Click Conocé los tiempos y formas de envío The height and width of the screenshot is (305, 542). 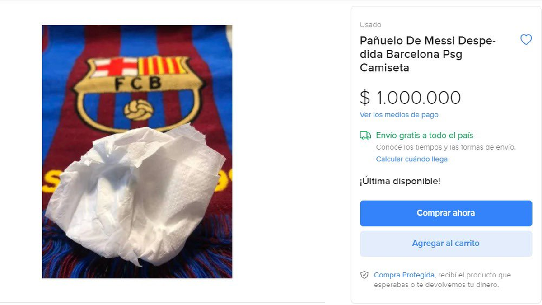(x=445, y=147)
